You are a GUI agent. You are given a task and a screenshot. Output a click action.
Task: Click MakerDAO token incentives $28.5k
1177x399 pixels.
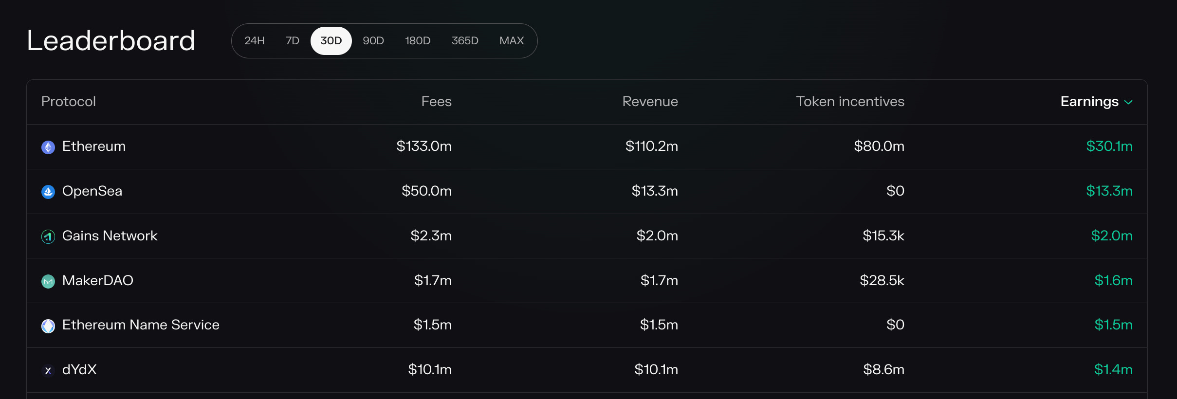click(882, 280)
